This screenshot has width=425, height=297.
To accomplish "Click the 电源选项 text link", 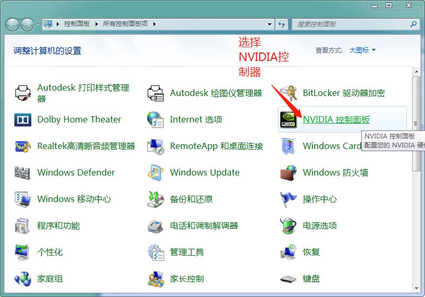I will pos(320,225).
